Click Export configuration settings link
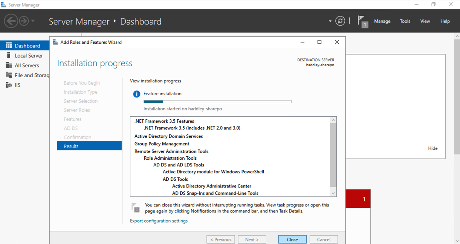 click(x=159, y=221)
